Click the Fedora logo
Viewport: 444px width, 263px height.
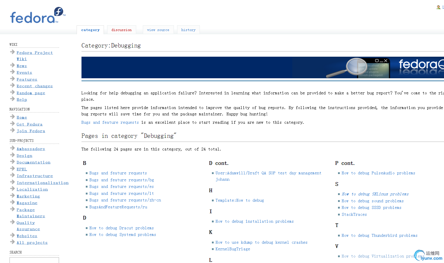(38, 16)
